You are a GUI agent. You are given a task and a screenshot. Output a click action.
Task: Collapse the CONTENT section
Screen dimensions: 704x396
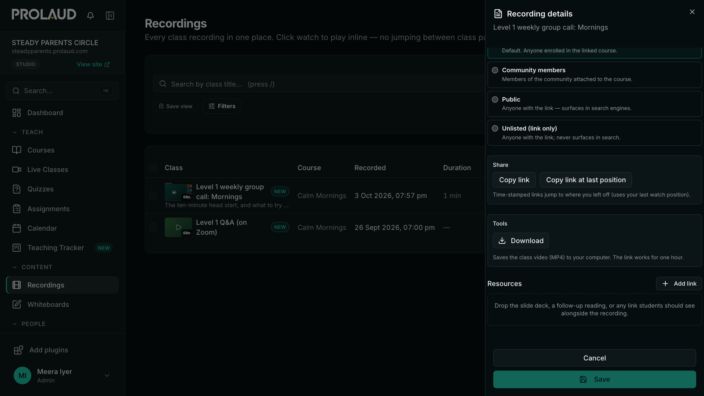pos(15,267)
